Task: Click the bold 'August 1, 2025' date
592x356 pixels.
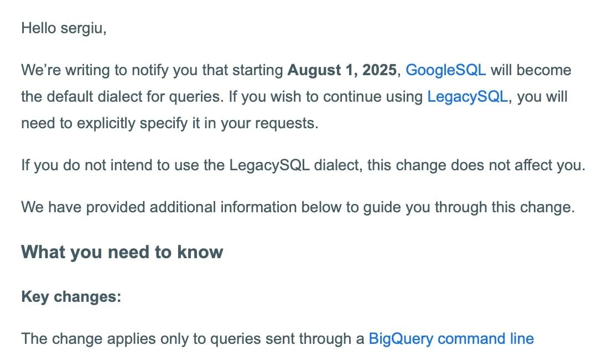Action: 342,70
